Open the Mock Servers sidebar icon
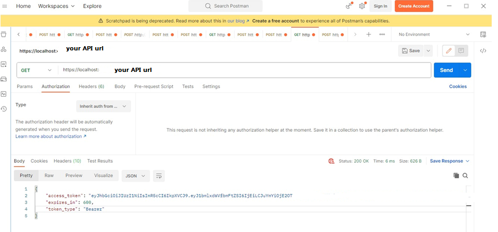This screenshot has width=498, height=232. click(x=4, y=79)
